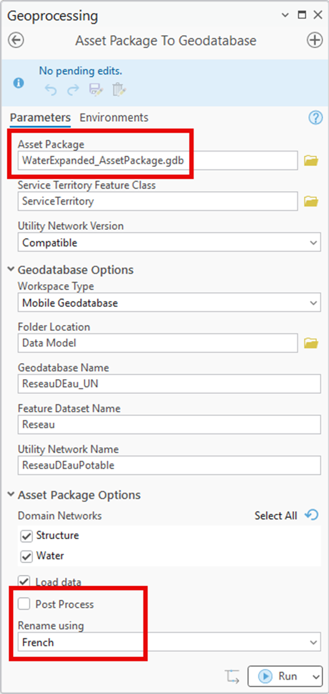This screenshot has width=329, height=694.
Task: Click the Select All link
Action: 276,516
